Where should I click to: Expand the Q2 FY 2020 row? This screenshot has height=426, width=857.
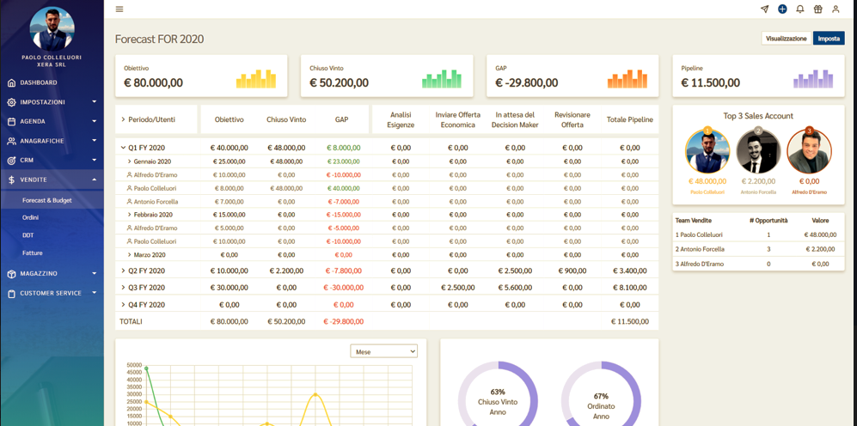coord(123,271)
